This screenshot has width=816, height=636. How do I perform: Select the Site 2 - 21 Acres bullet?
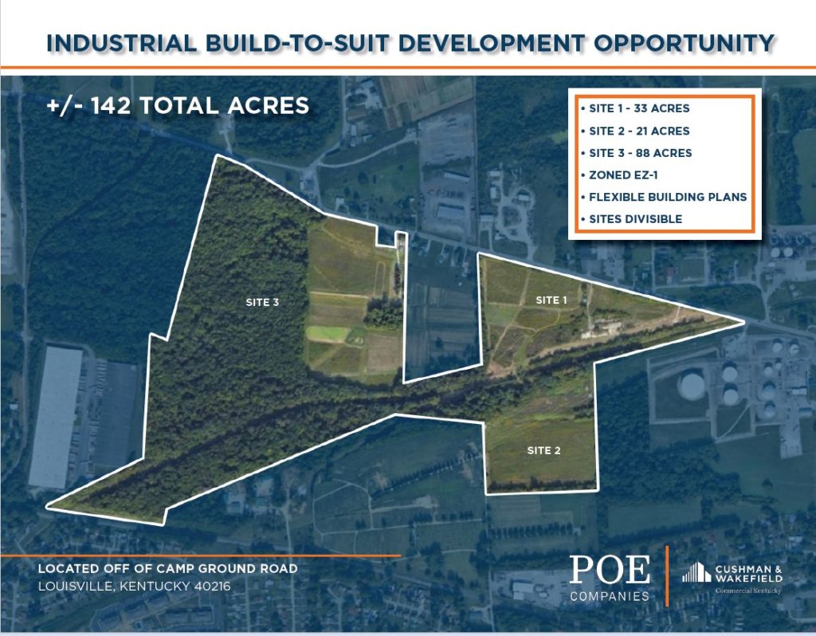635,132
